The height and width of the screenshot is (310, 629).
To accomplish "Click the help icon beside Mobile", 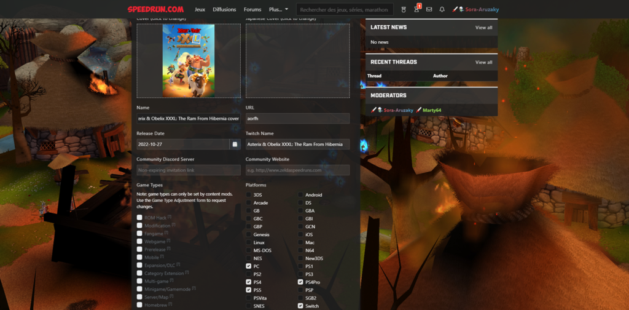I will coord(162,256).
